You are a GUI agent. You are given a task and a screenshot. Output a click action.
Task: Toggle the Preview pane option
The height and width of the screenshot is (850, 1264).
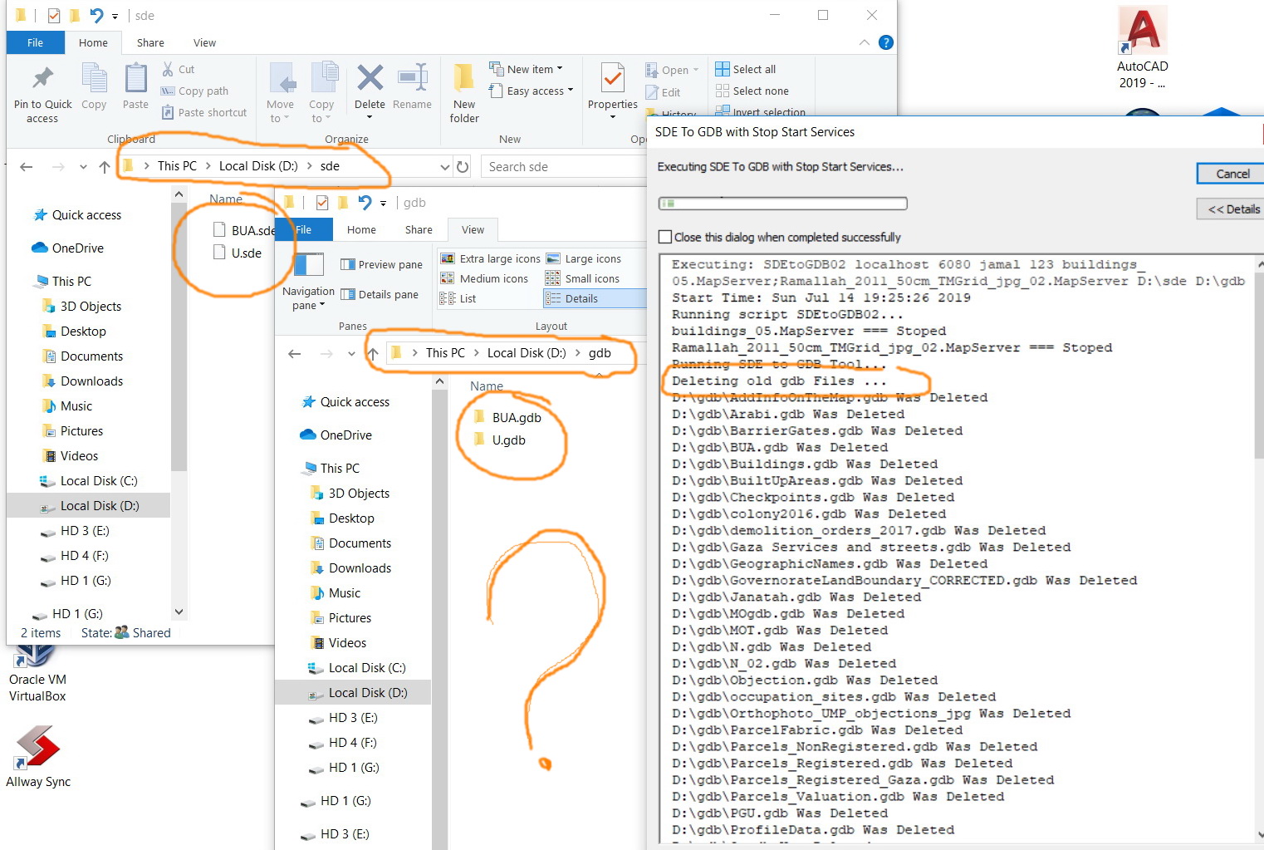(x=381, y=265)
